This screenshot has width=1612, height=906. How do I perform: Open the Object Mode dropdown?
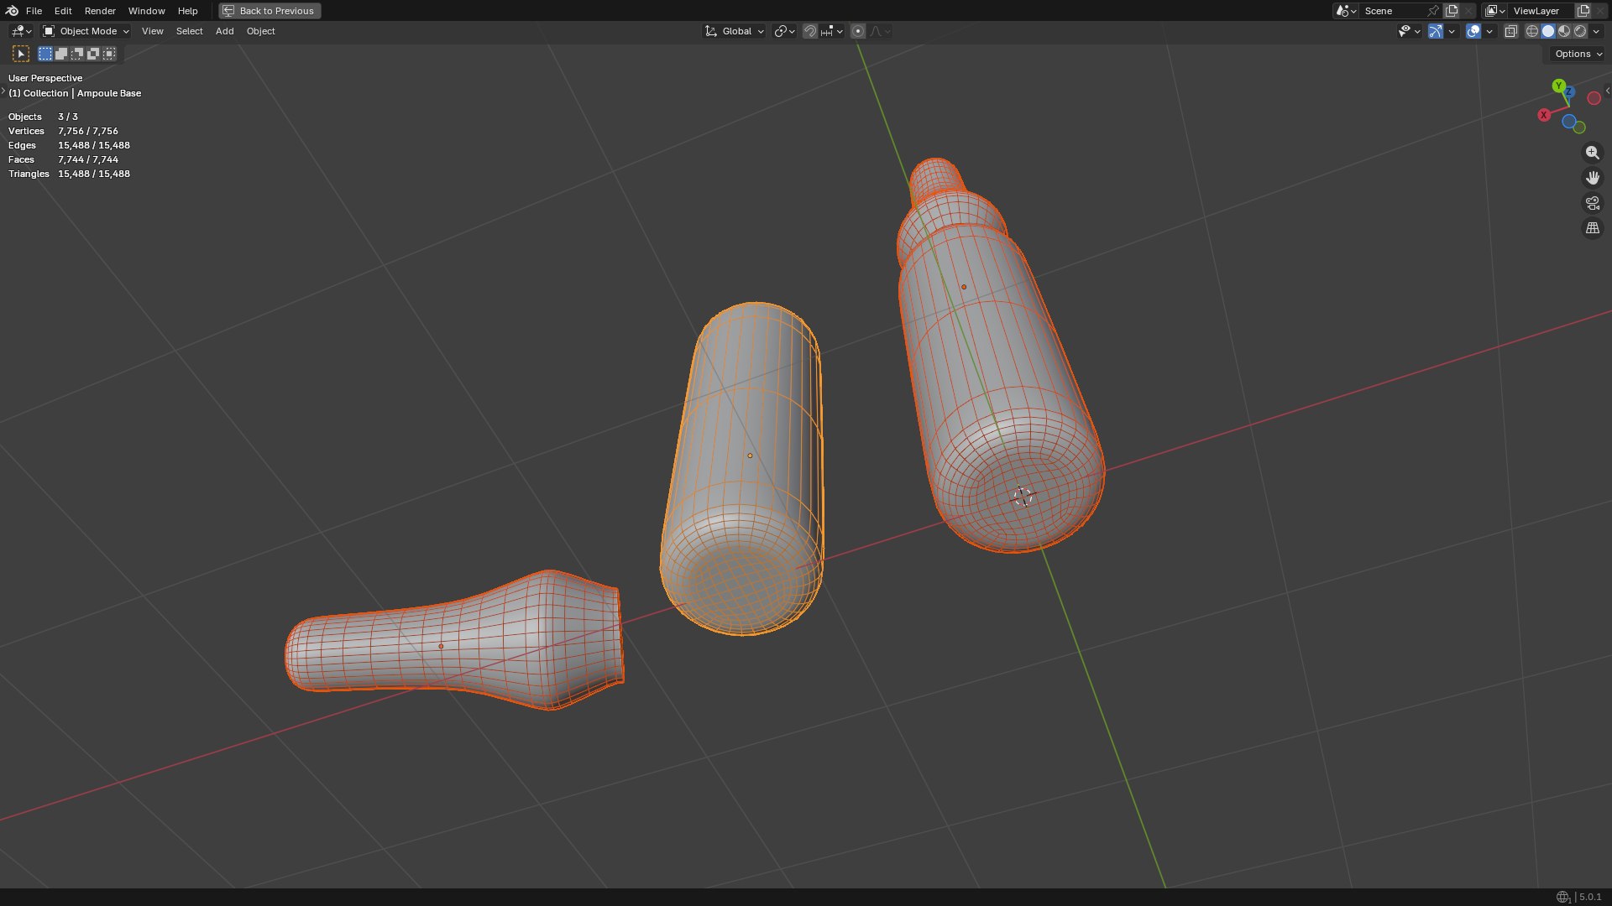tap(86, 31)
